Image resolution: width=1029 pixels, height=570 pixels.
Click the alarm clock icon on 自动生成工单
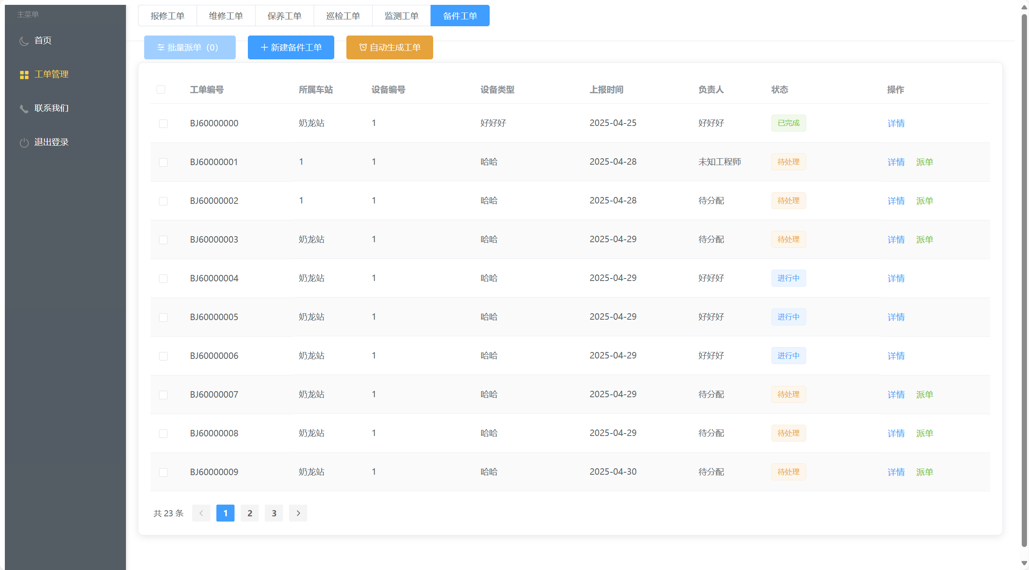[x=363, y=48]
